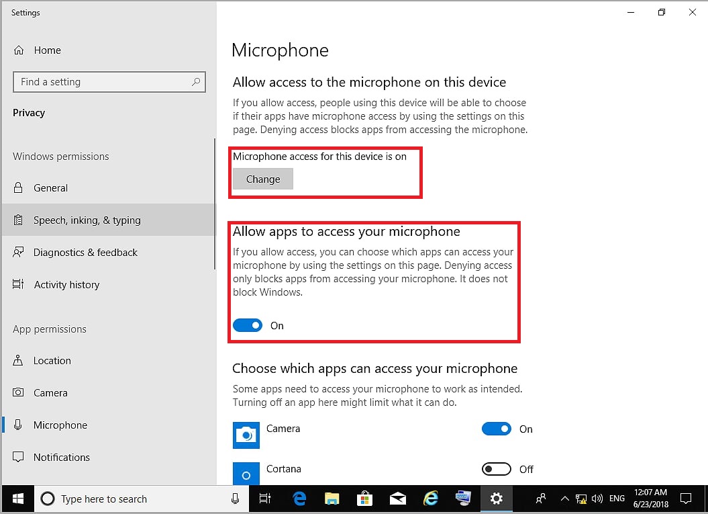Open Diagnostics & feedback settings
The image size is (708, 514).
click(109, 252)
